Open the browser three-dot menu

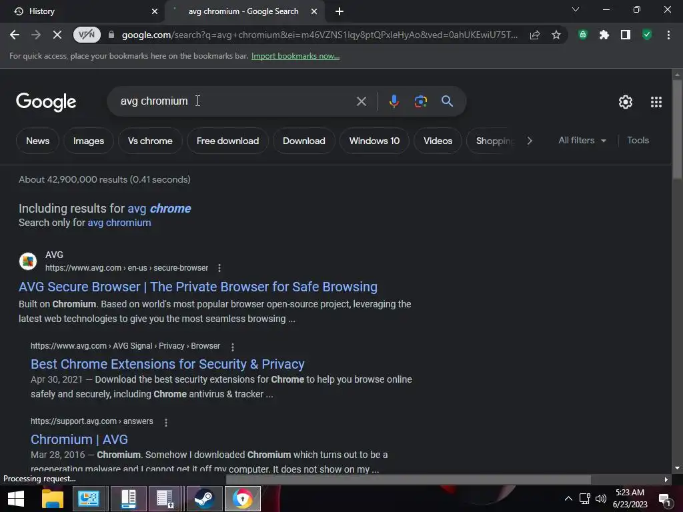pyautogui.click(x=668, y=35)
